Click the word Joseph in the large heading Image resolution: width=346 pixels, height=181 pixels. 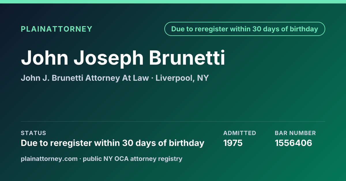[108, 58]
